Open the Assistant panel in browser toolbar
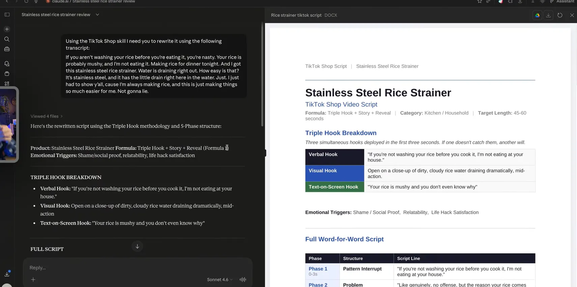The height and width of the screenshot is (287, 577). (562, 1)
